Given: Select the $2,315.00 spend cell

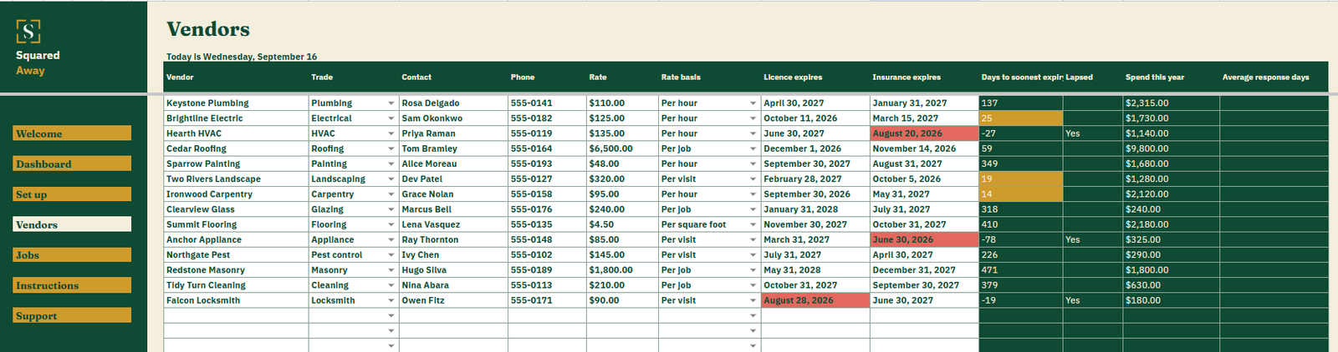Looking at the screenshot, I should [x=1171, y=103].
